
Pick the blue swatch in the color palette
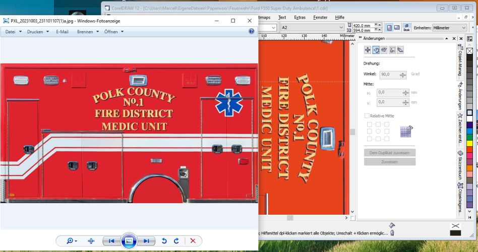tap(469, 131)
